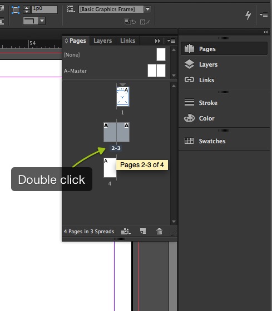Open the corner shape dropdown arrow
Image resolution: width=272 pixels, height=311 pixels.
click(x=42, y=21)
